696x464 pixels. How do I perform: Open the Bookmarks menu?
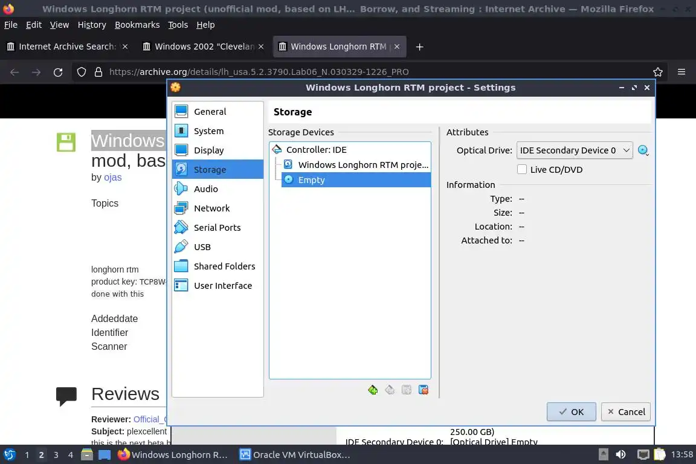pos(137,25)
